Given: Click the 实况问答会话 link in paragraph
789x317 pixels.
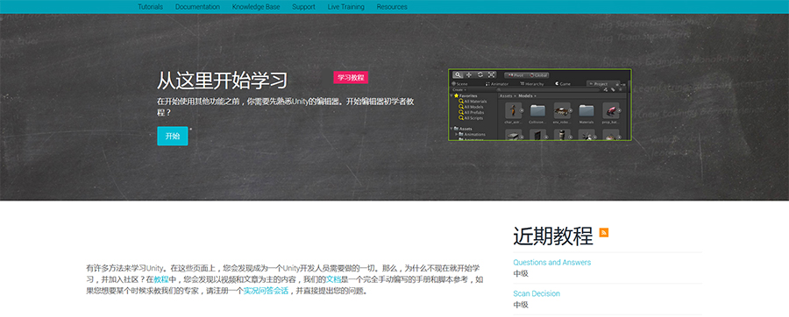Looking at the screenshot, I should pos(266,291).
